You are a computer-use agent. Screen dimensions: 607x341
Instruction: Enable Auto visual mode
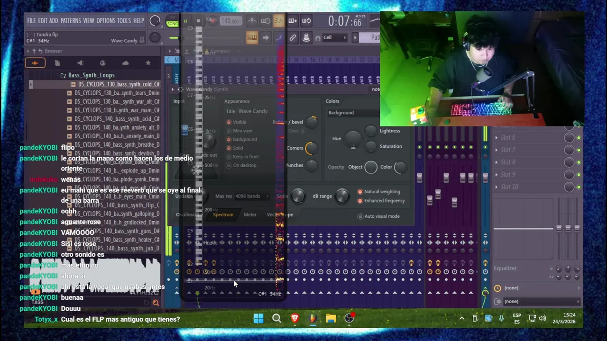point(360,216)
